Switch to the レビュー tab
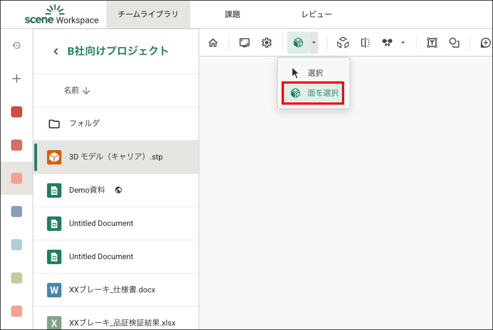 [x=316, y=14]
